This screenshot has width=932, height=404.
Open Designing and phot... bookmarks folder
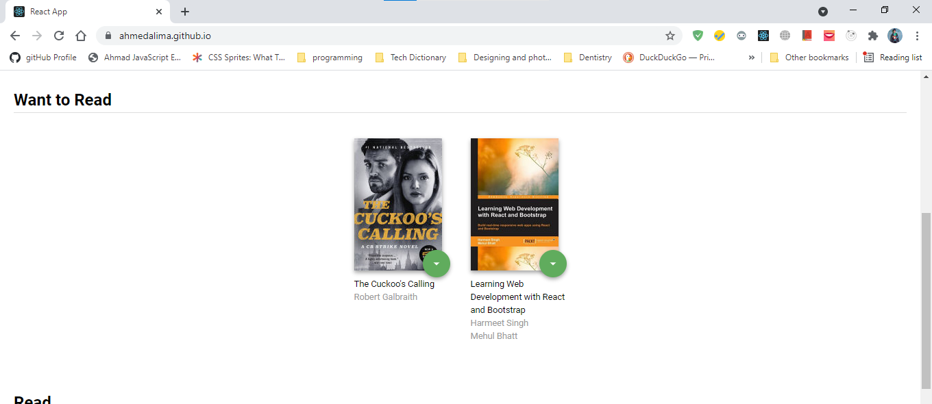504,58
